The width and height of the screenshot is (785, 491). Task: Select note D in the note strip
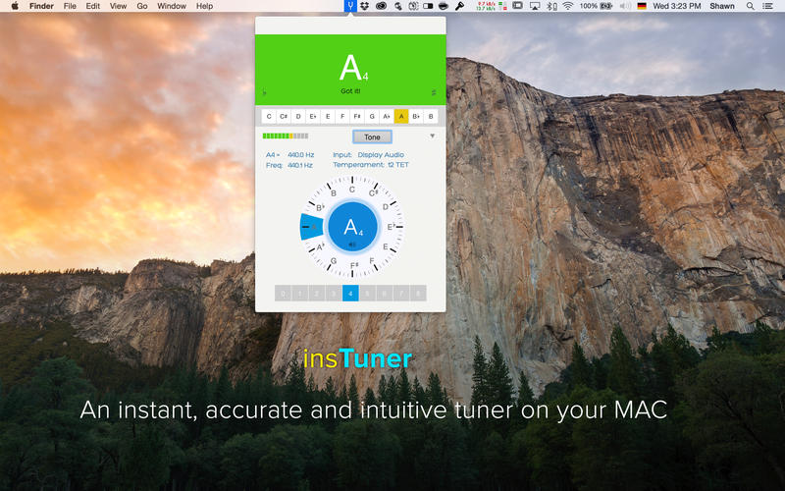(x=298, y=116)
